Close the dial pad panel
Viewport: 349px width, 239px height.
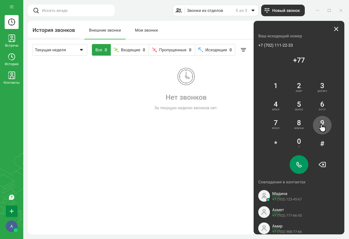point(336,29)
